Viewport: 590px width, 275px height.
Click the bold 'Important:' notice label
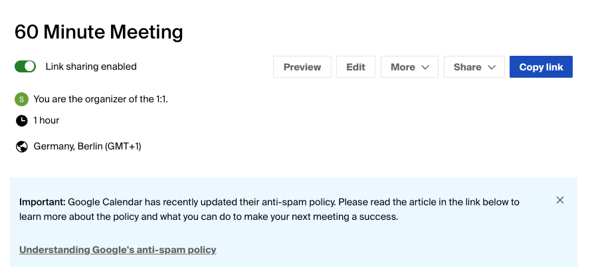pyautogui.click(x=43, y=202)
